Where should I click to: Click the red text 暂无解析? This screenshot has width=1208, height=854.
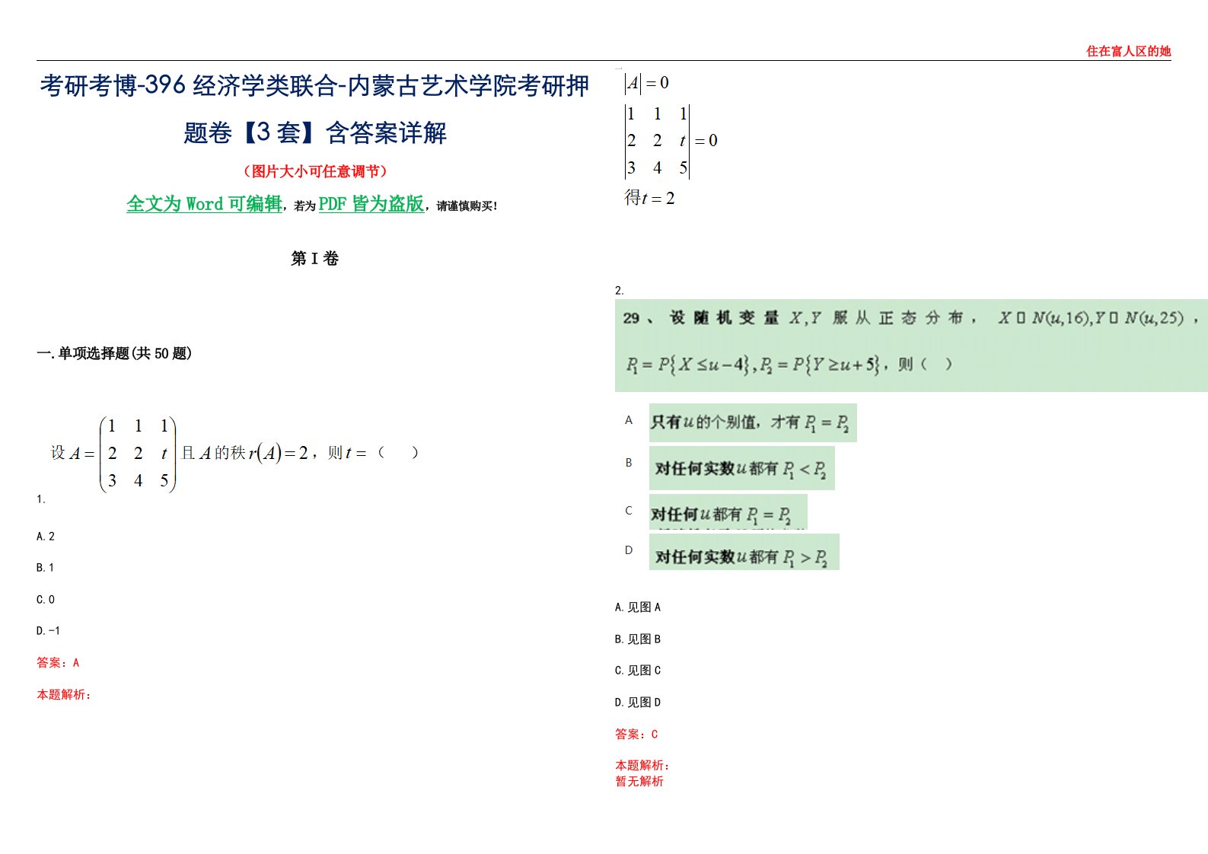tap(639, 782)
